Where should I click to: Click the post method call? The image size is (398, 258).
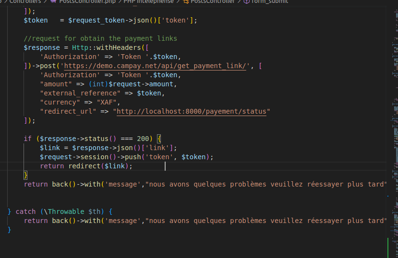(x=48, y=66)
